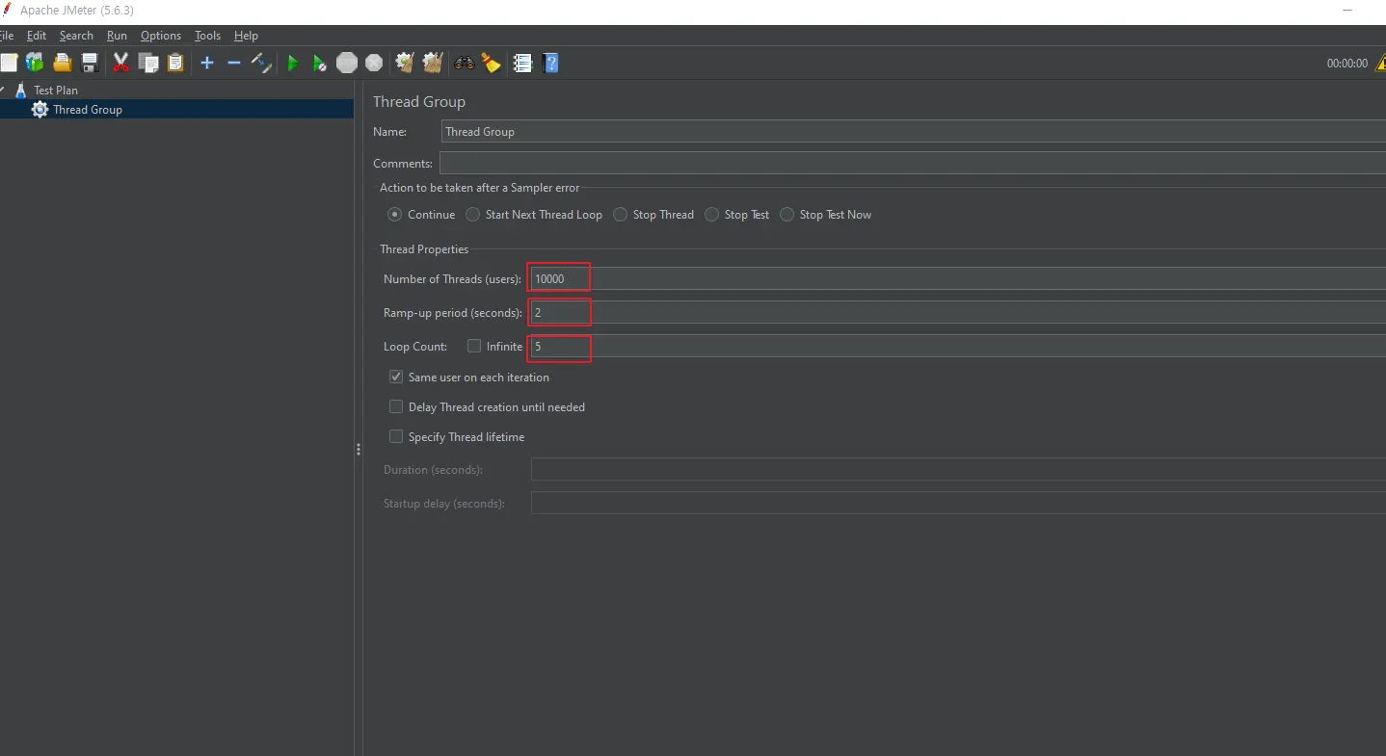Open the Help menu
The width and height of the screenshot is (1386, 756).
coord(246,36)
